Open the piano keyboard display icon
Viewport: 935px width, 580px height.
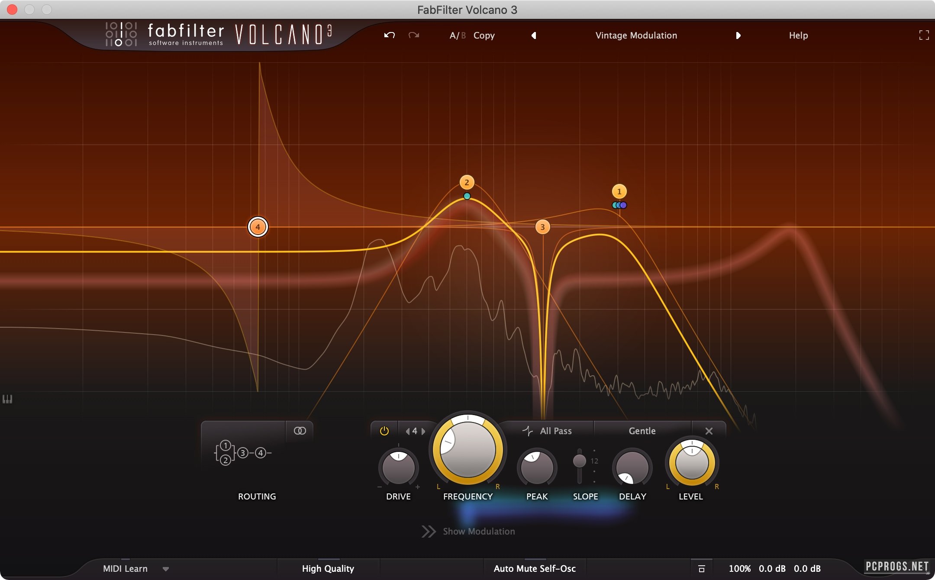tap(7, 399)
